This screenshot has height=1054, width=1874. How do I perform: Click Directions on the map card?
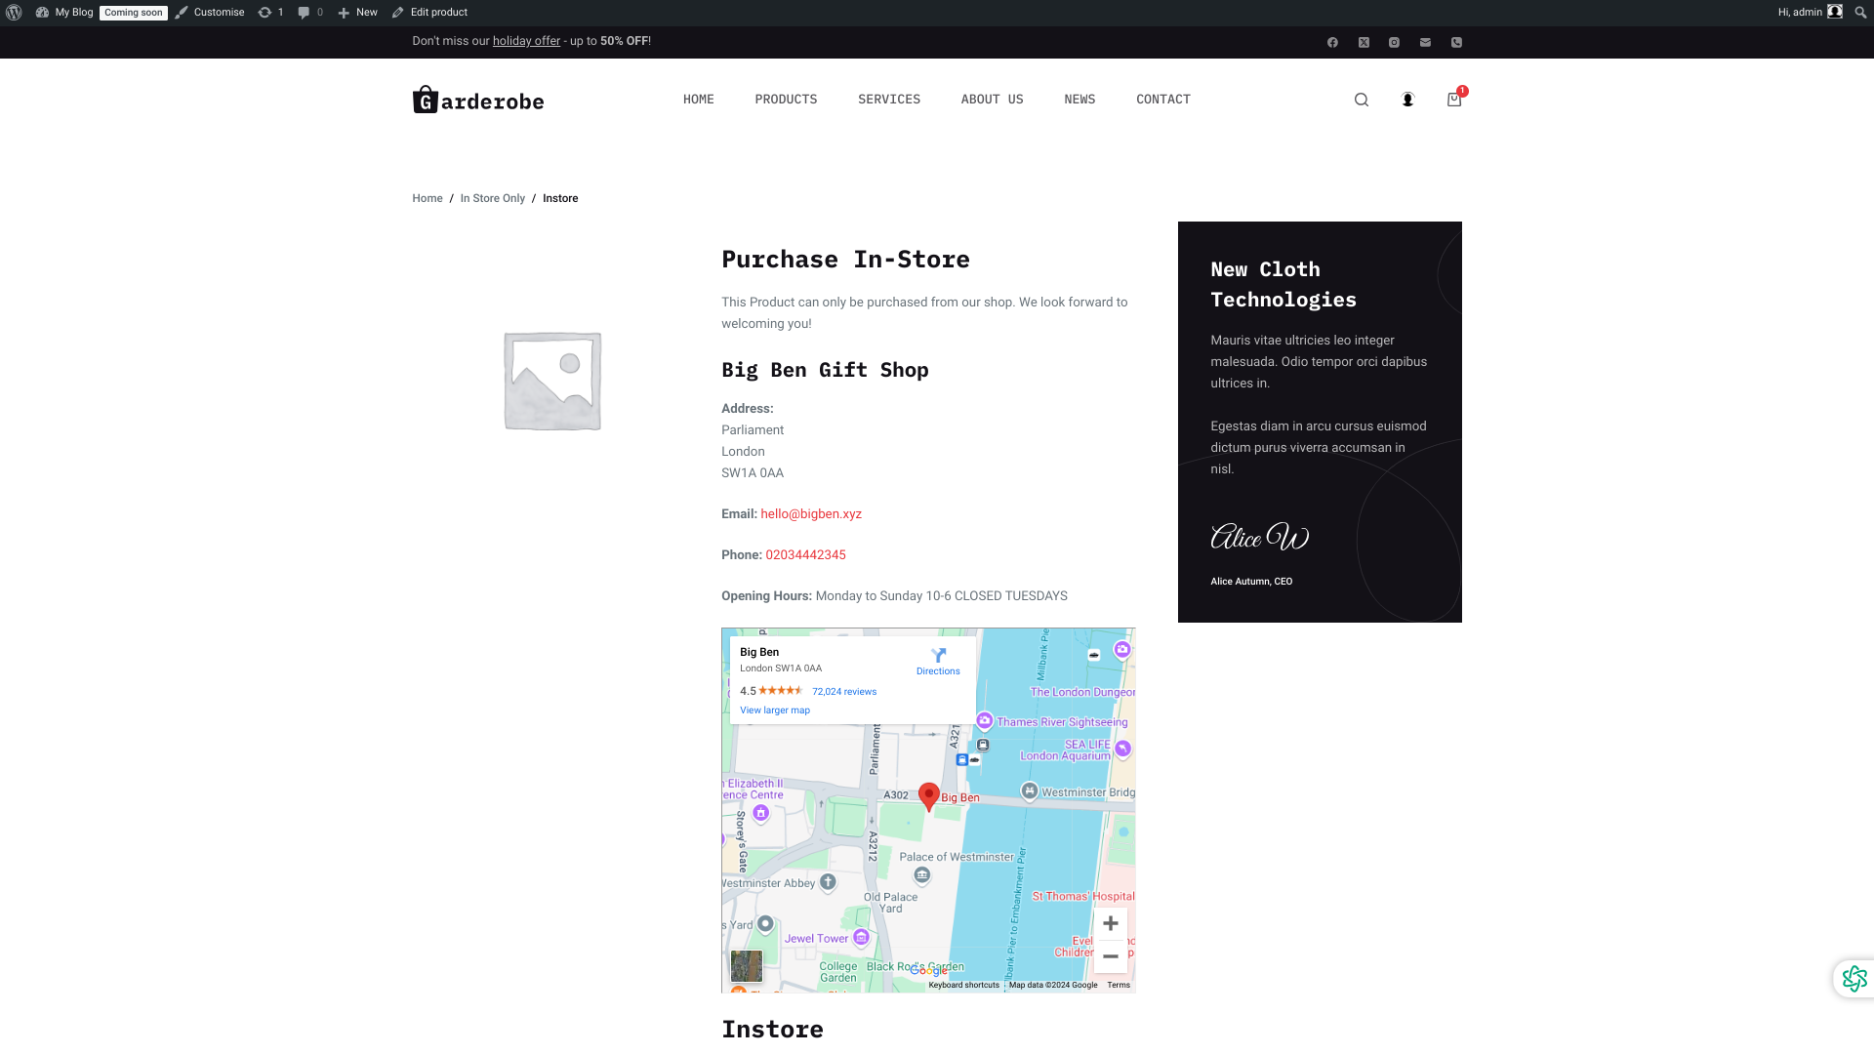point(938,661)
